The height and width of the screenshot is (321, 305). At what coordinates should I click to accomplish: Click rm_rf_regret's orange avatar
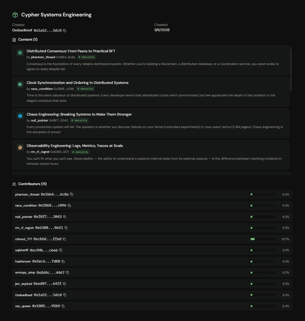tap(20, 147)
